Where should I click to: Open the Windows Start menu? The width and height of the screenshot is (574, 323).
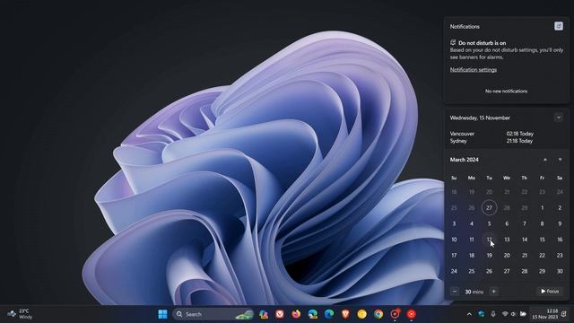[x=163, y=314]
